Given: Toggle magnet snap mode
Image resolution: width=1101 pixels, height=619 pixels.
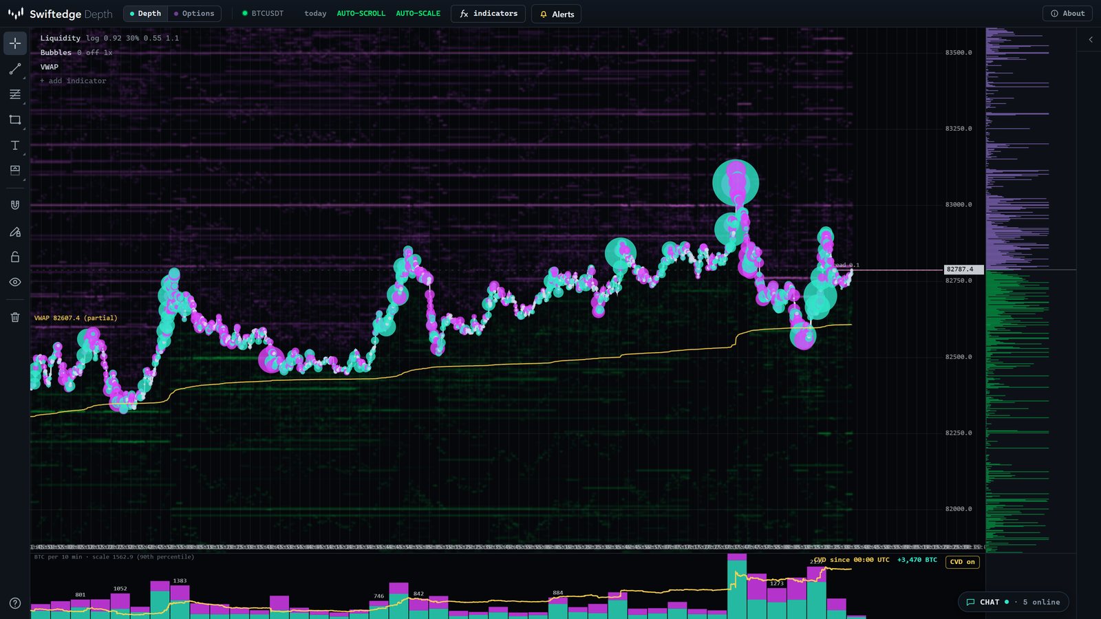Looking at the screenshot, I should (x=15, y=205).
